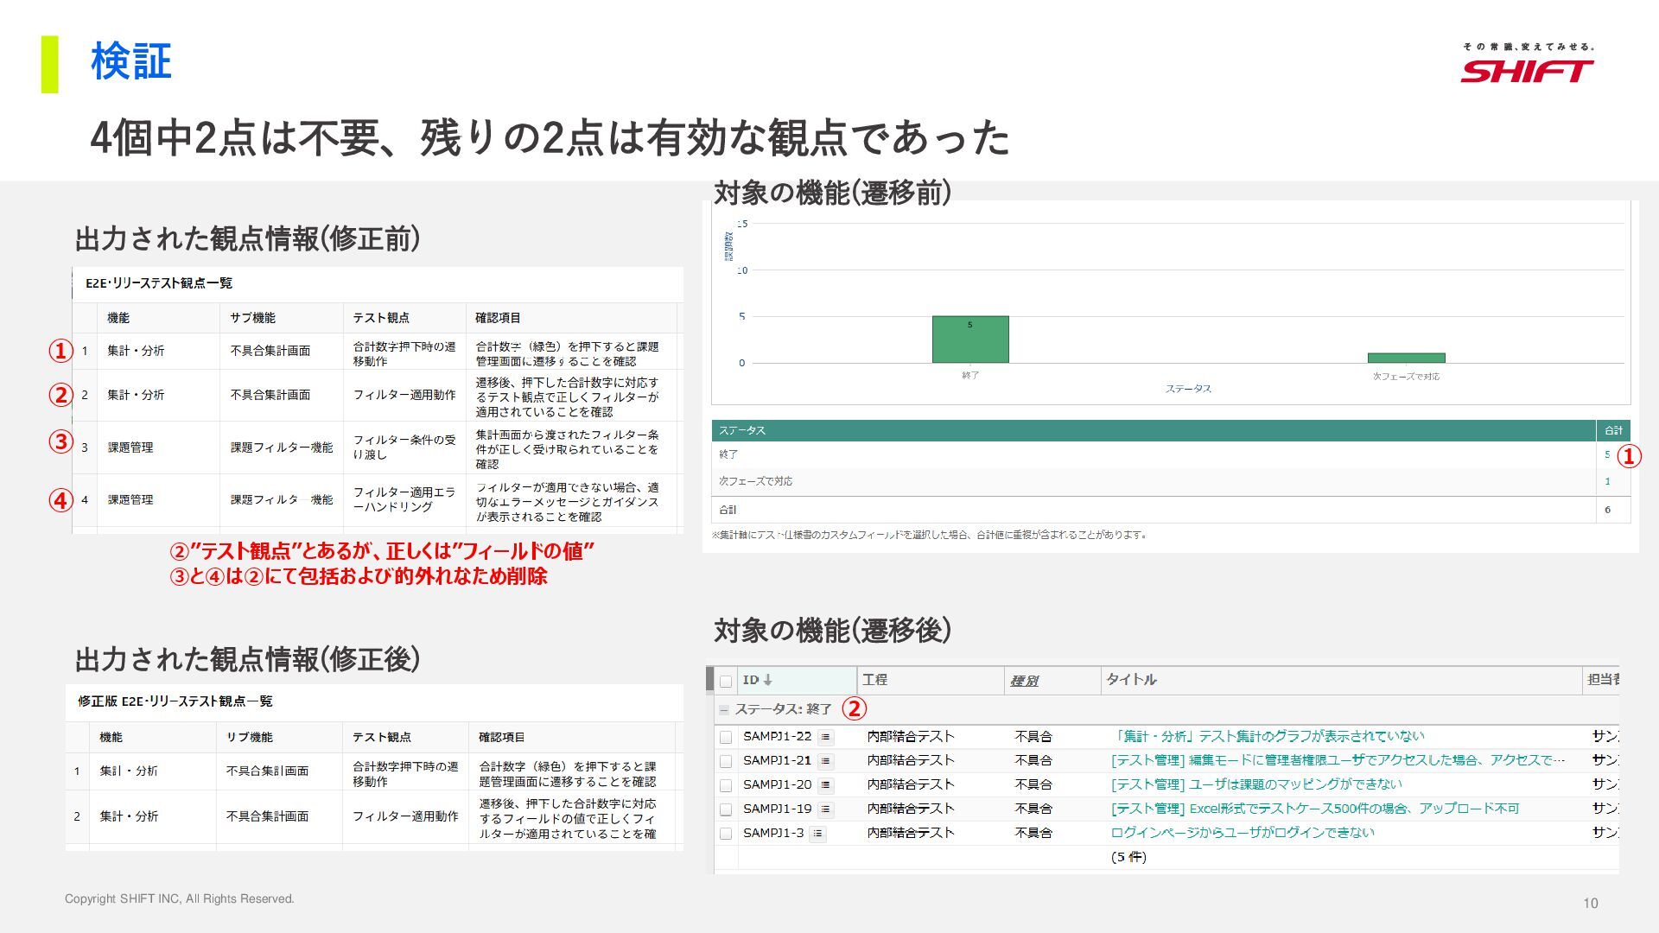Open the menu icon next to SAMPJ1-20

click(x=825, y=785)
